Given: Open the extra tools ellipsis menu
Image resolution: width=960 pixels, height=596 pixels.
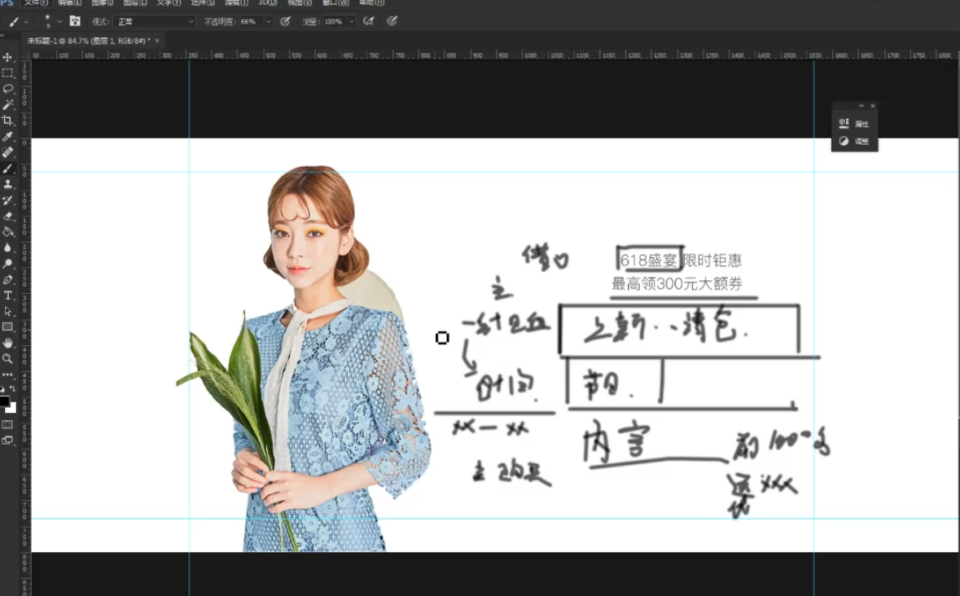Looking at the screenshot, I should (x=8, y=375).
